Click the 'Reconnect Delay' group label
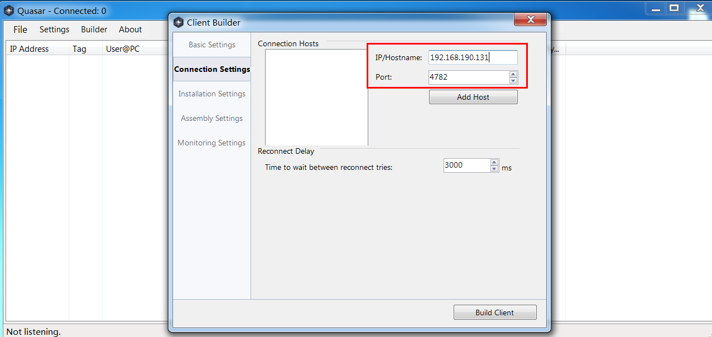 click(x=286, y=151)
